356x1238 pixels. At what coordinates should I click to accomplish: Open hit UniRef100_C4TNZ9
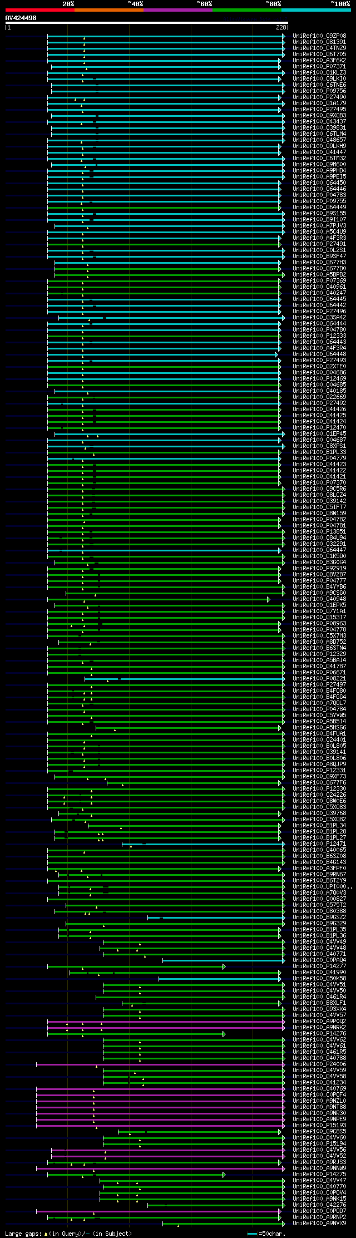coord(319,48)
